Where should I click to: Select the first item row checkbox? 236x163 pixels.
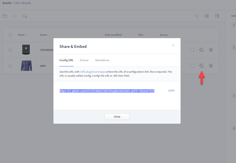pos(10,50)
